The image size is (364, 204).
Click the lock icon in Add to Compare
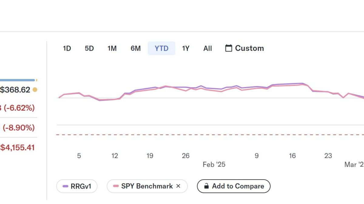(x=207, y=186)
